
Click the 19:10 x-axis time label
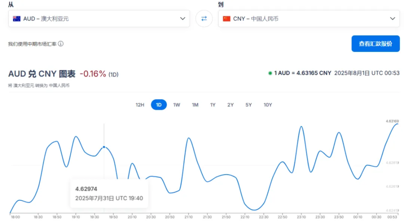pos(76,217)
